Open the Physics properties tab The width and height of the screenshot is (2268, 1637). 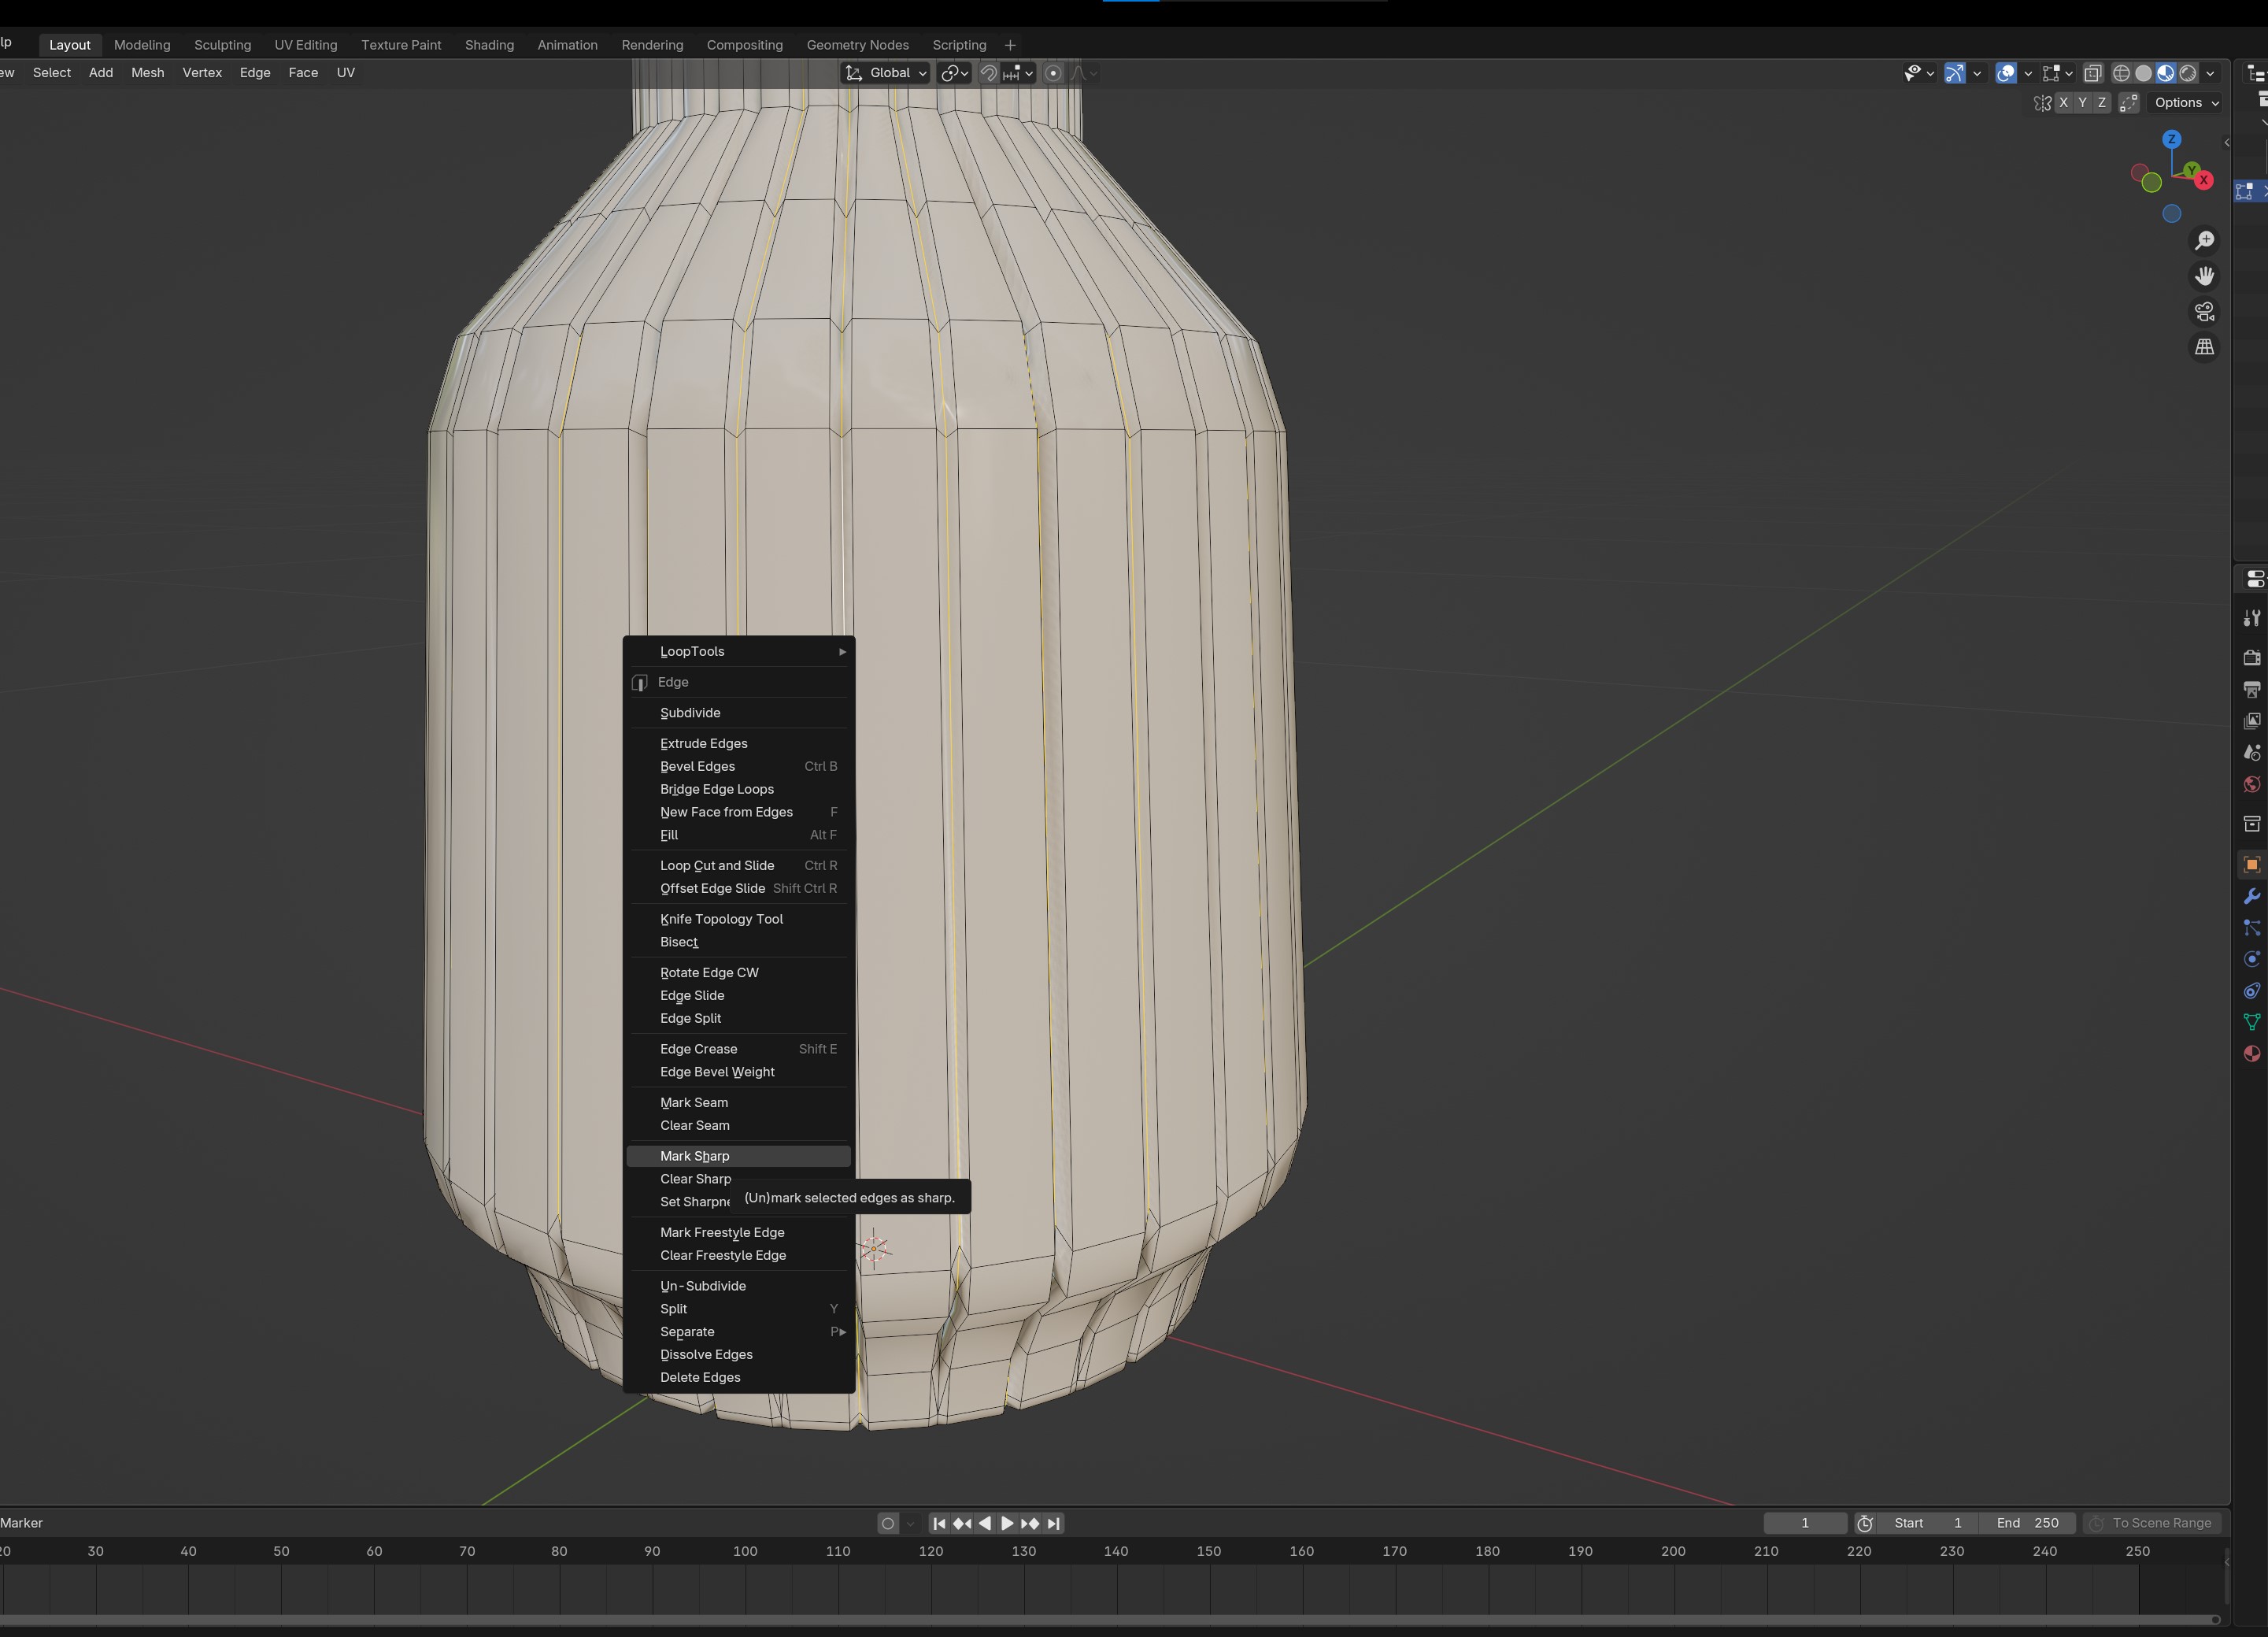pyautogui.click(x=2251, y=959)
